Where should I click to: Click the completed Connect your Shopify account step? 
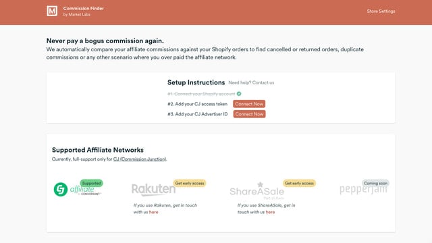tap(201, 94)
